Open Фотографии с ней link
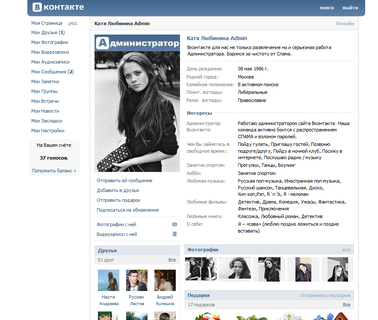This screenshot has height=320, width=378. tap(116, 224)
